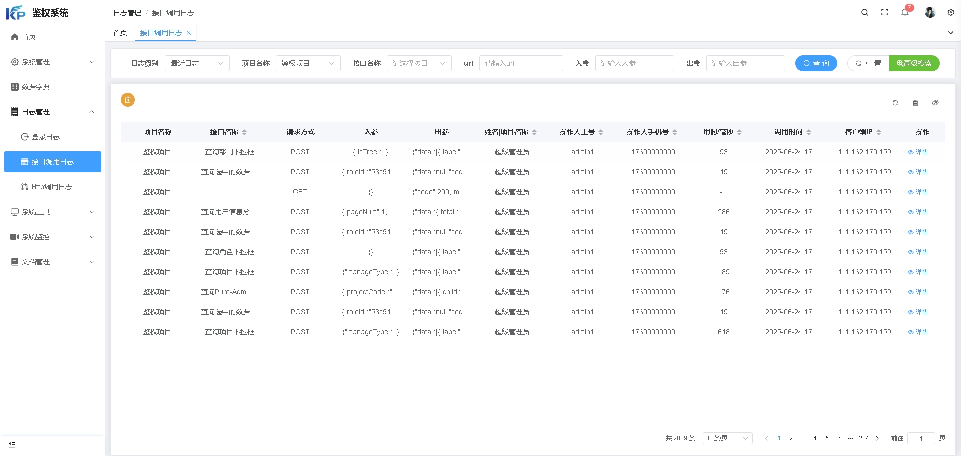This screenshot has width=961, height=456.
Task: Sort by 调用时间 column
Action: pos(808,132)
